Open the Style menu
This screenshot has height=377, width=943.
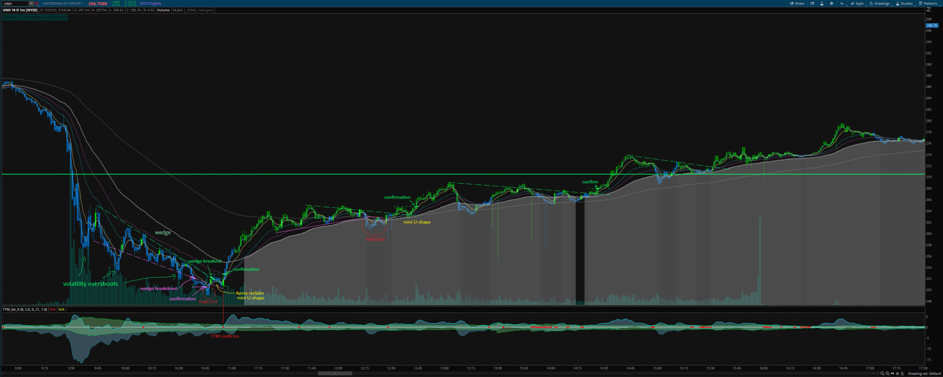857,3
